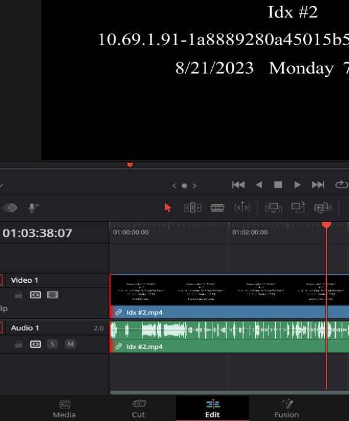Click the timeline horizontal scrollbar

(x=229, y=393)
